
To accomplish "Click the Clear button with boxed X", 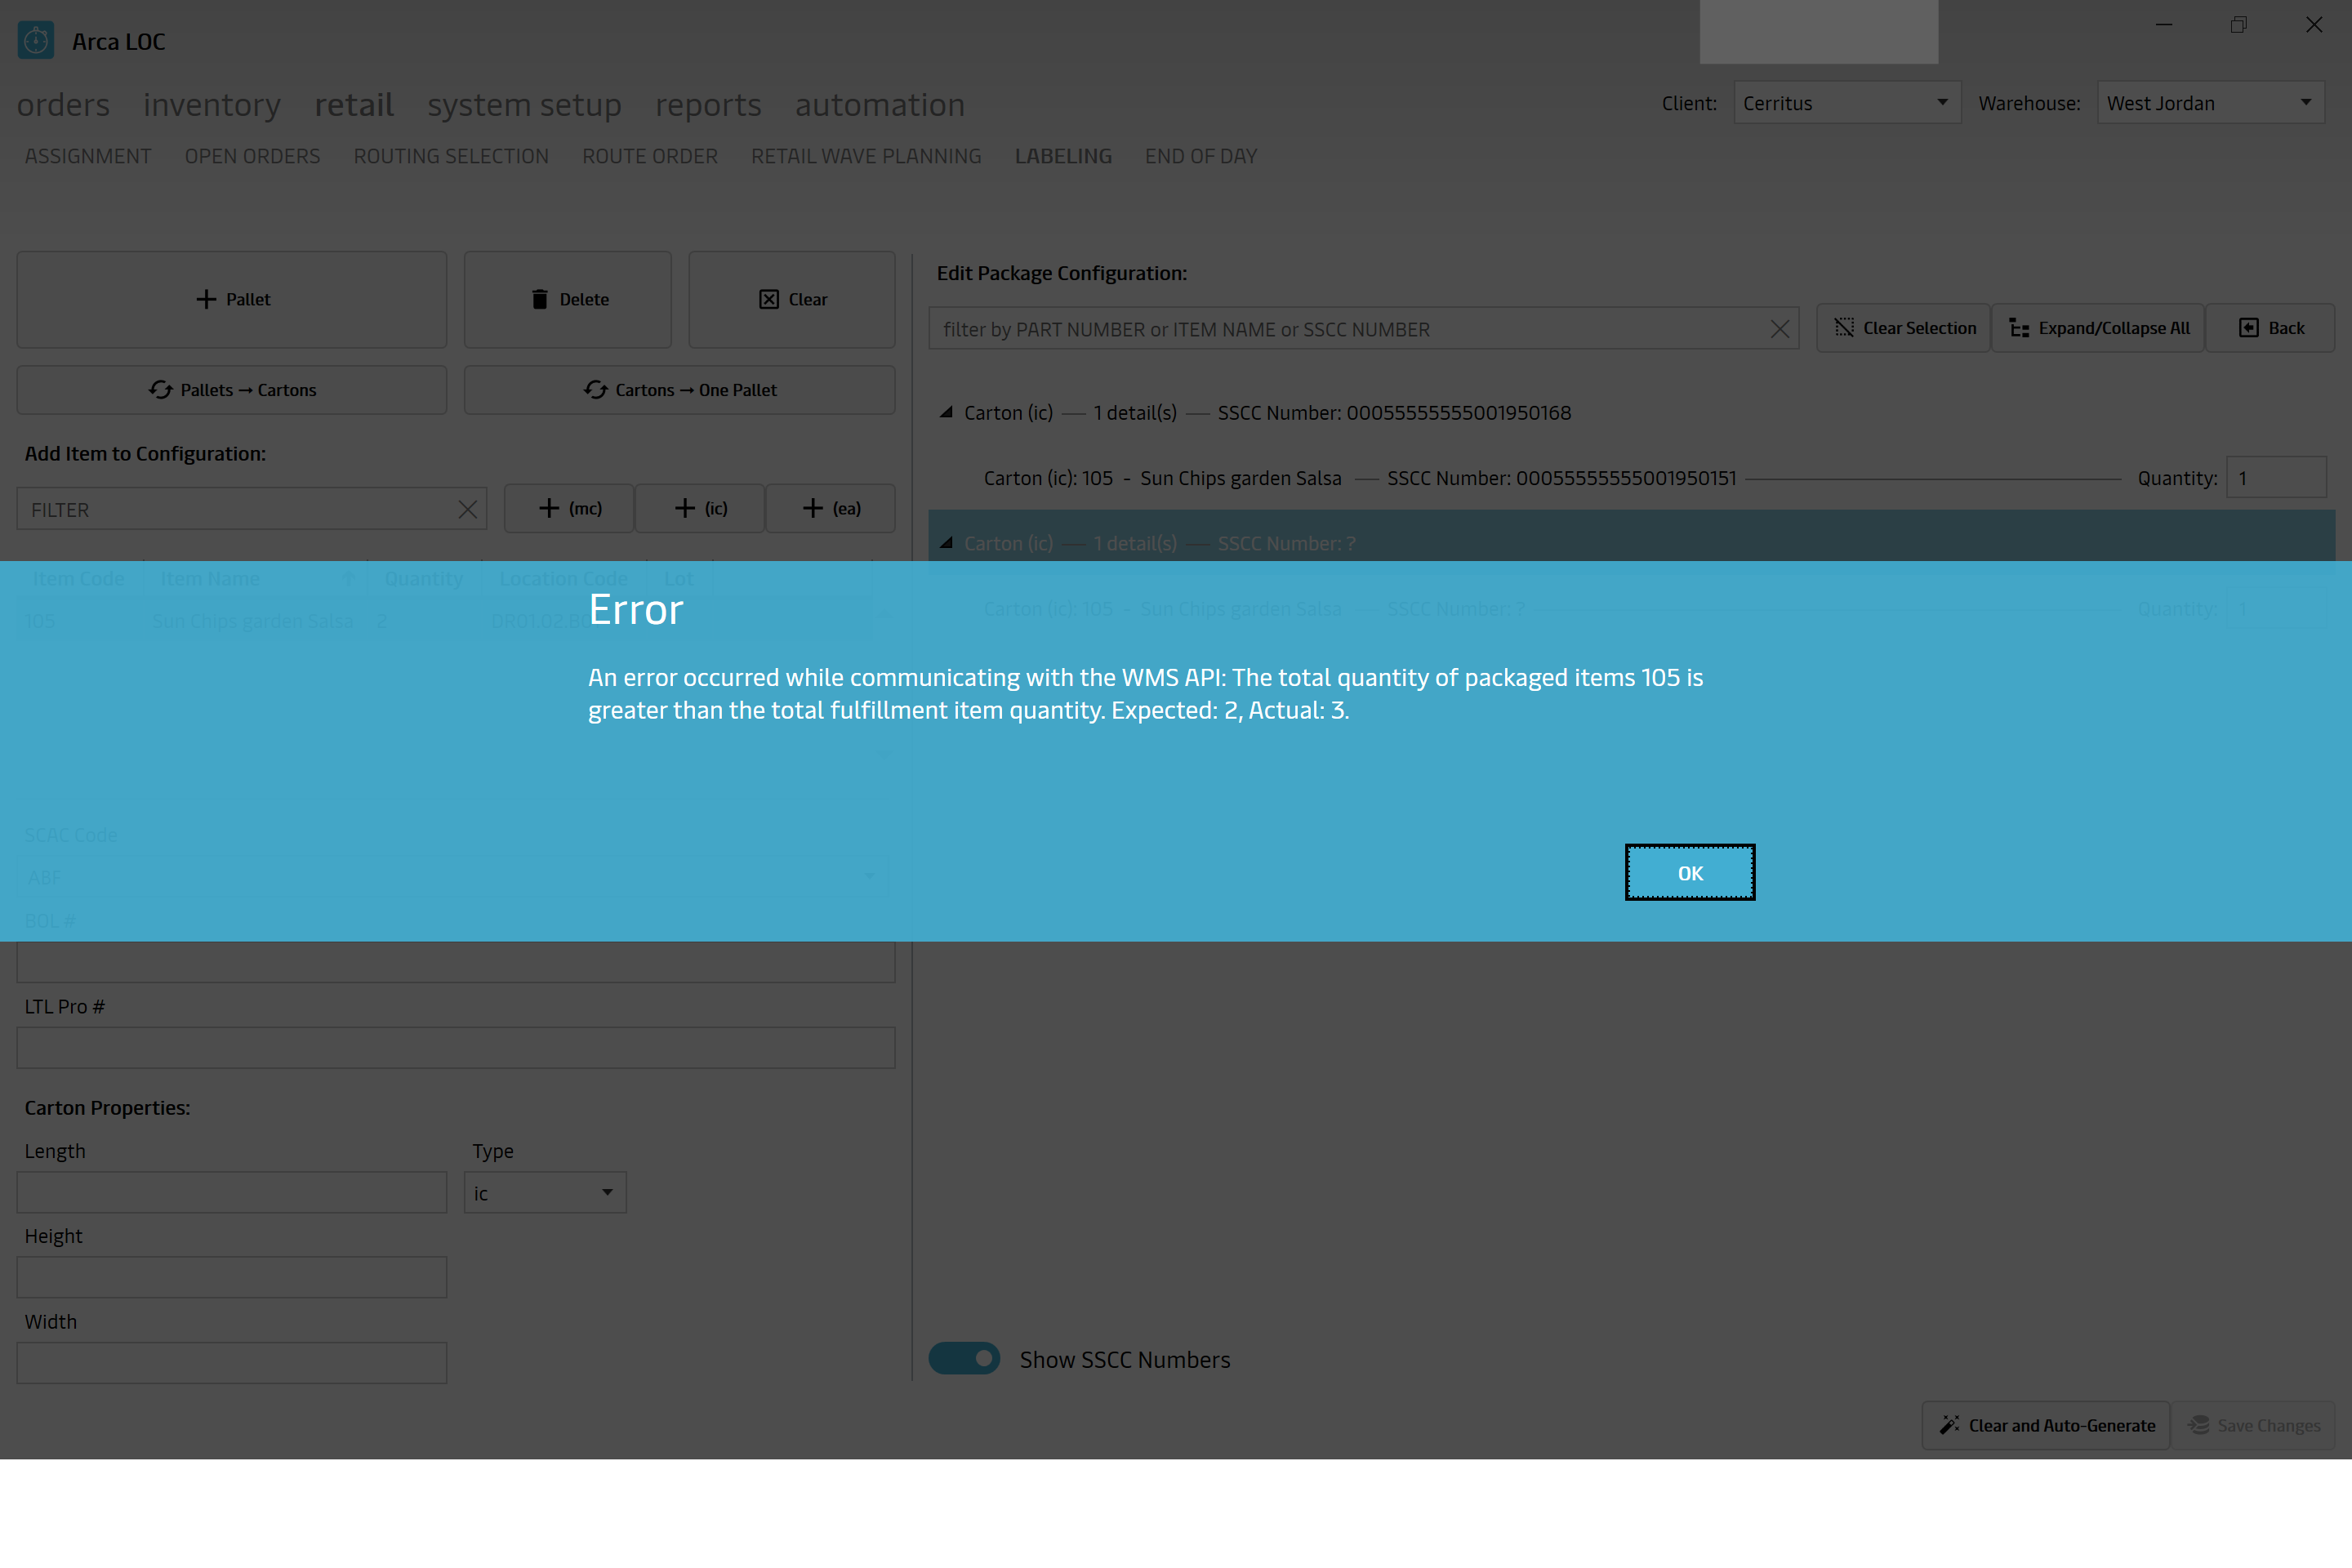I will point(792,299).
